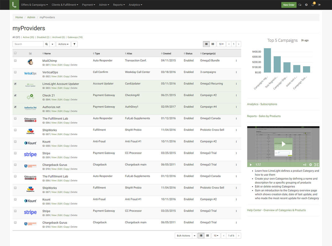Go to next page in the top pager
332x246 pixels.
click(238, 44)
